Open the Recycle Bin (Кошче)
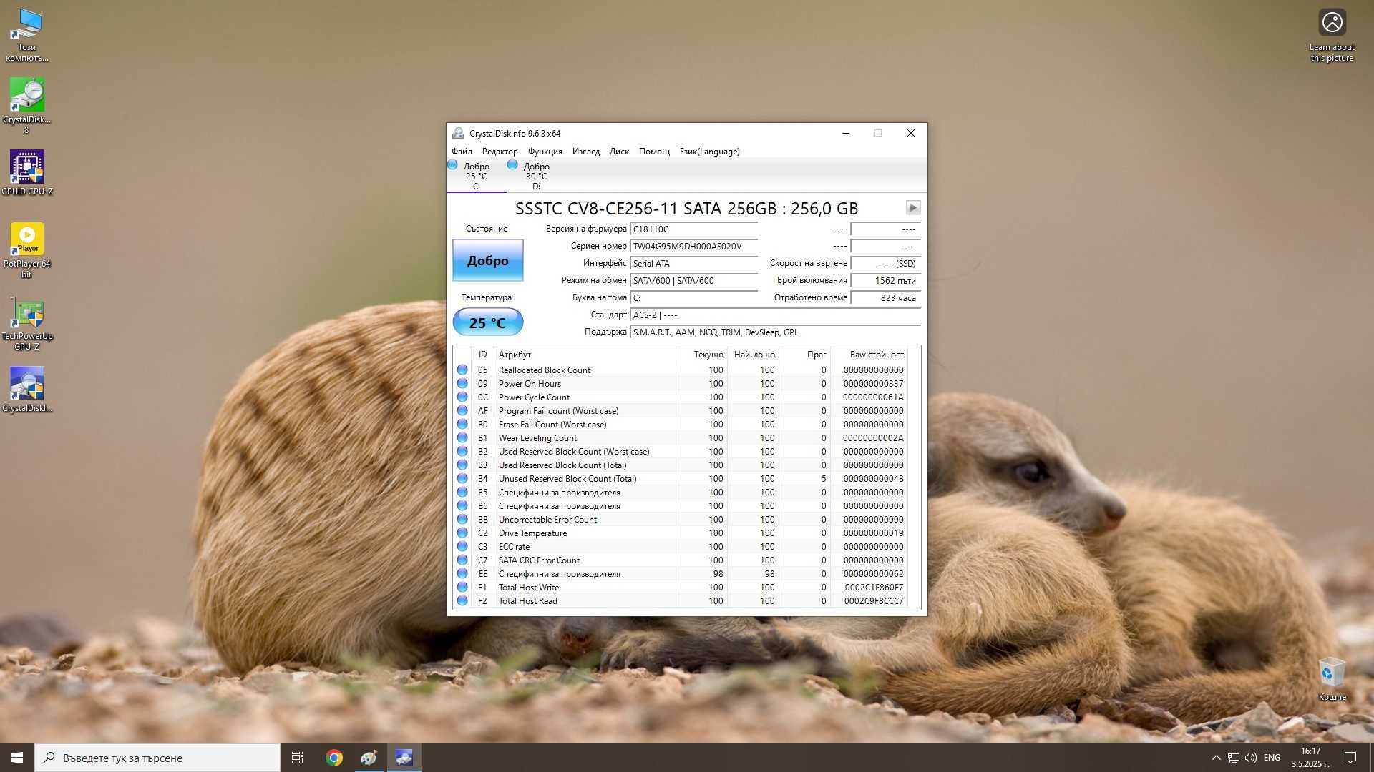 click(1332, 679)
